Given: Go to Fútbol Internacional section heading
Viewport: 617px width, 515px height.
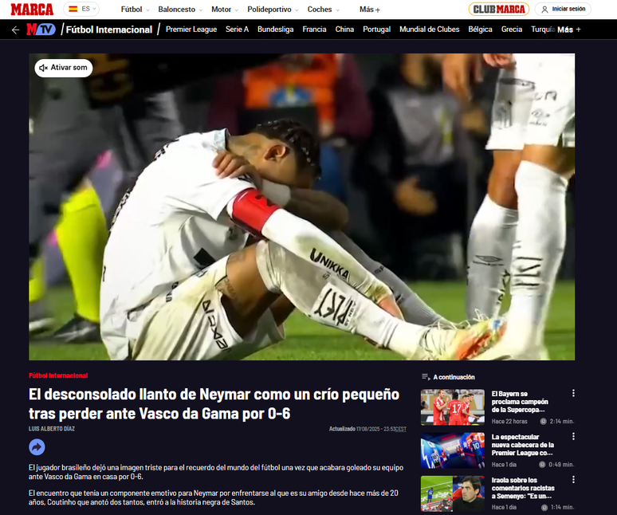Looking at the screenshot, I should pos(109,30).
